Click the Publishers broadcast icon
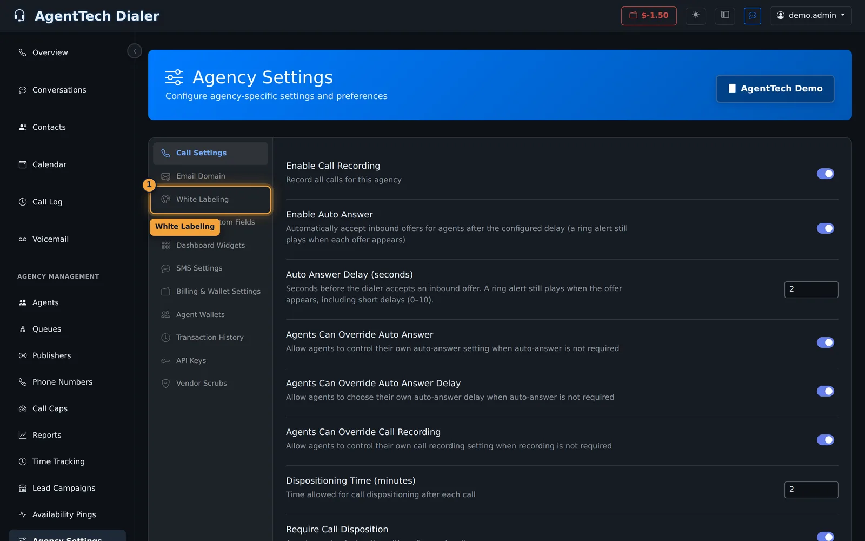Viewport: 865px width, 541px height. (23, 355)
